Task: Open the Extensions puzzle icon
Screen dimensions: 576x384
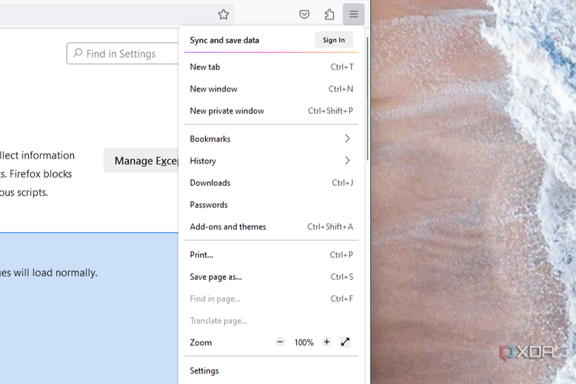Action: [329, 15]
